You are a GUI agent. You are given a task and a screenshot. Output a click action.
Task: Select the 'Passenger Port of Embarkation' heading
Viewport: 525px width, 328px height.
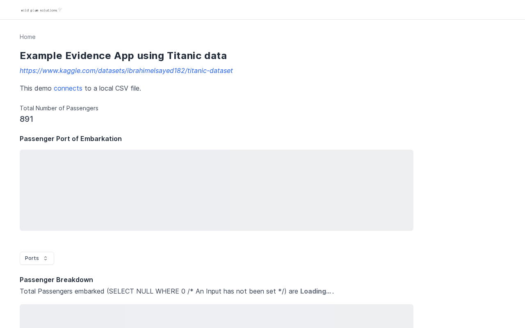coord(71,139)
